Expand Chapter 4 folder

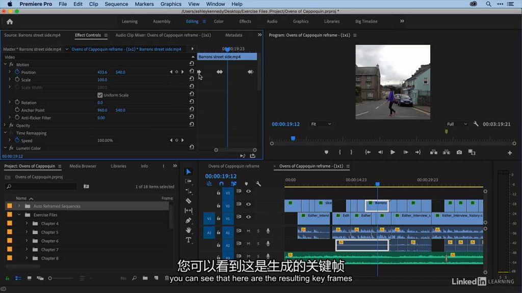click(x=27, y=223)
